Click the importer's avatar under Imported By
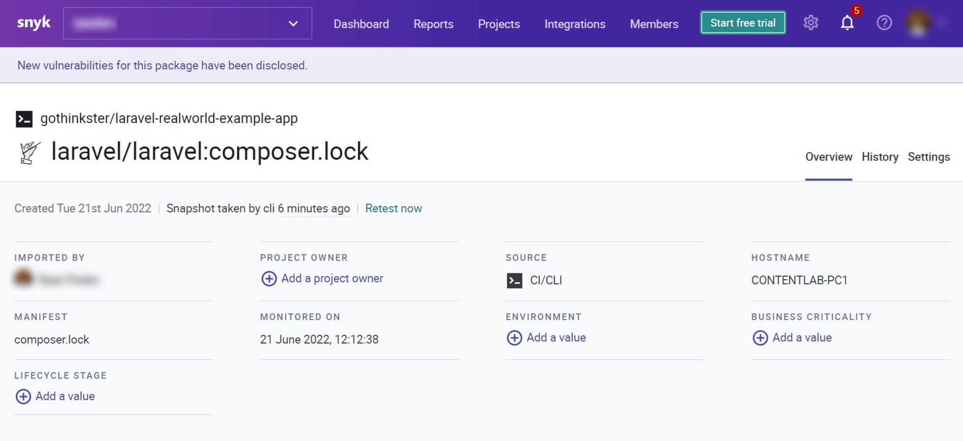The width and height of the screenshot is (963, 441). point(23,278)
